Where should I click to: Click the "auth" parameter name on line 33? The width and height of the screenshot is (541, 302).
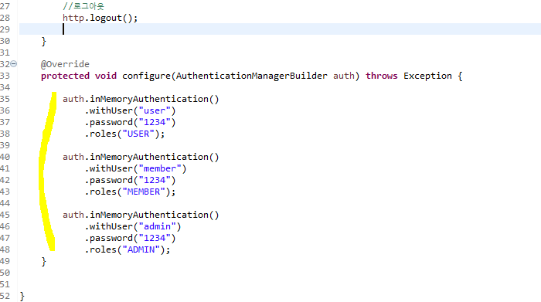point(344,76)
